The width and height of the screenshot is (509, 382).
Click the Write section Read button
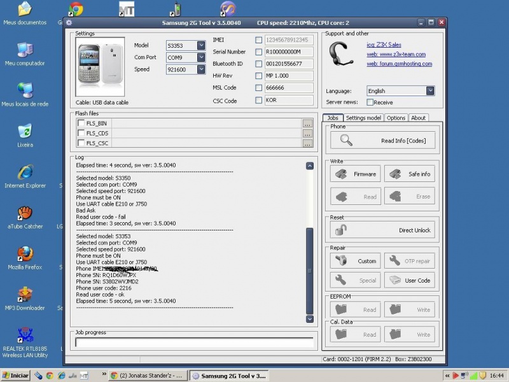click(x=356, y=197)
